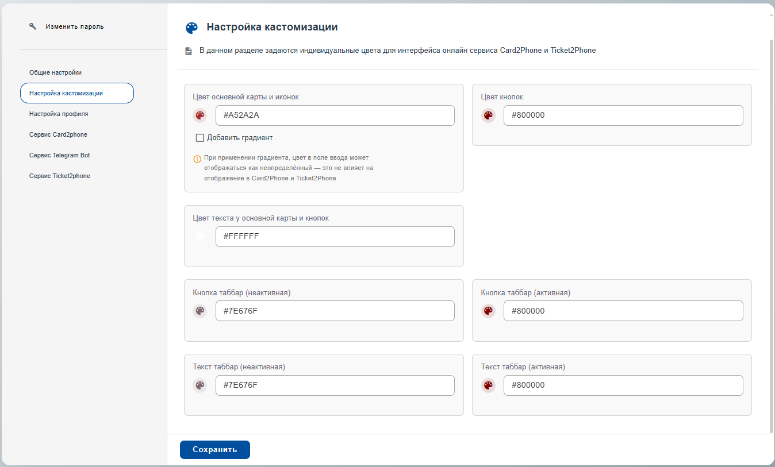Click the description mentioning Card2Phone и Ticket2Phone

point(398,51)
